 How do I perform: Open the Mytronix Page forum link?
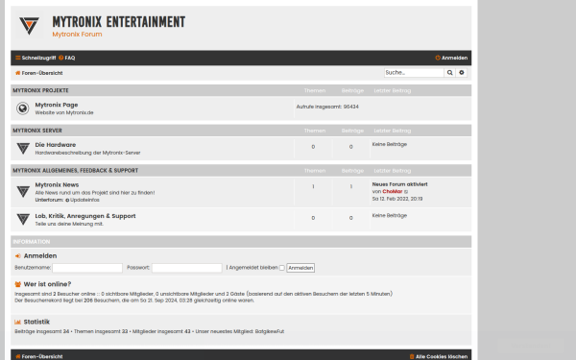57,105
